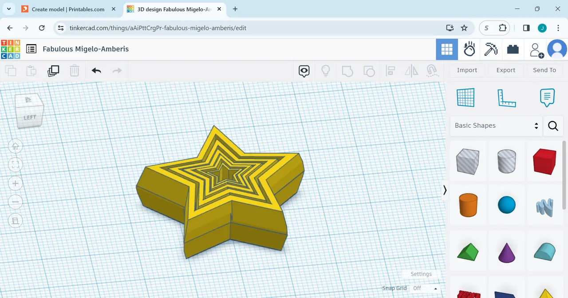The height and width of the screenshot is (298, 568).
Task: Select the Copy tool in the toolbar
Action: pos(11,71)
